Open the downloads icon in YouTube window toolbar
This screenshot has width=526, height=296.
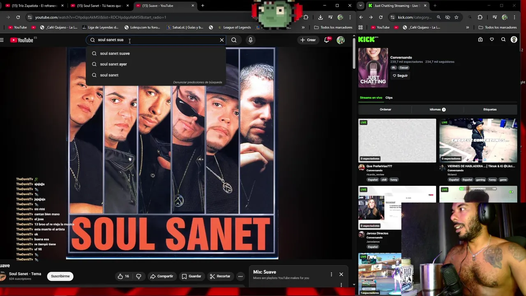click(x=321, y=17)
